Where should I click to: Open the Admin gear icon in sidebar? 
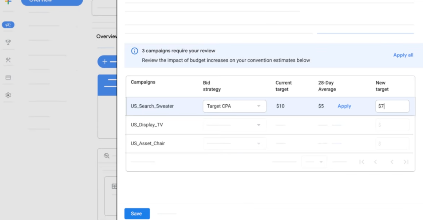tap(8, 95)
